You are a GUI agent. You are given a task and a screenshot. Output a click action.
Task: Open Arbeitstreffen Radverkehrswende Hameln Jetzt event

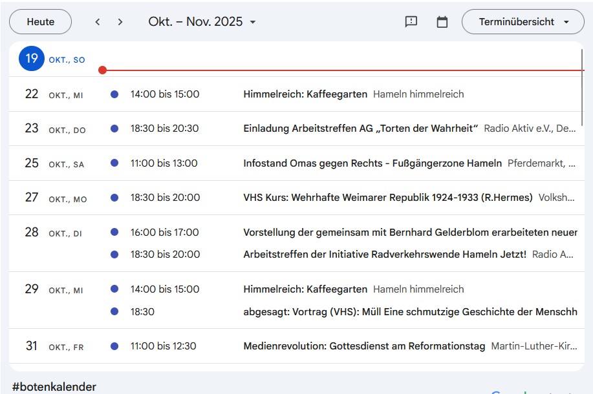pos(385,254)
